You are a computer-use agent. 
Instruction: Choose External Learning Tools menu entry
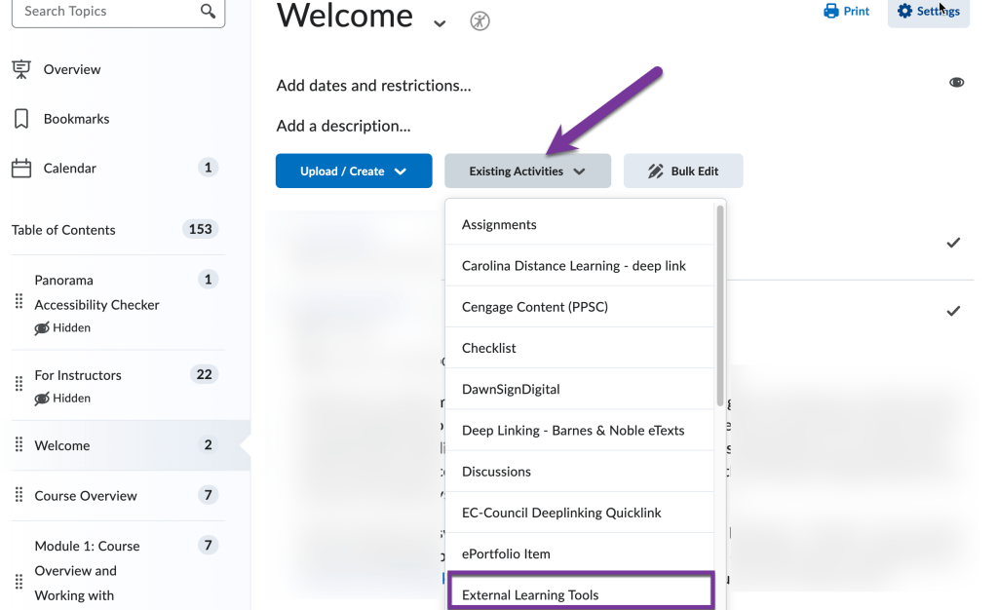tap(533, 594)
